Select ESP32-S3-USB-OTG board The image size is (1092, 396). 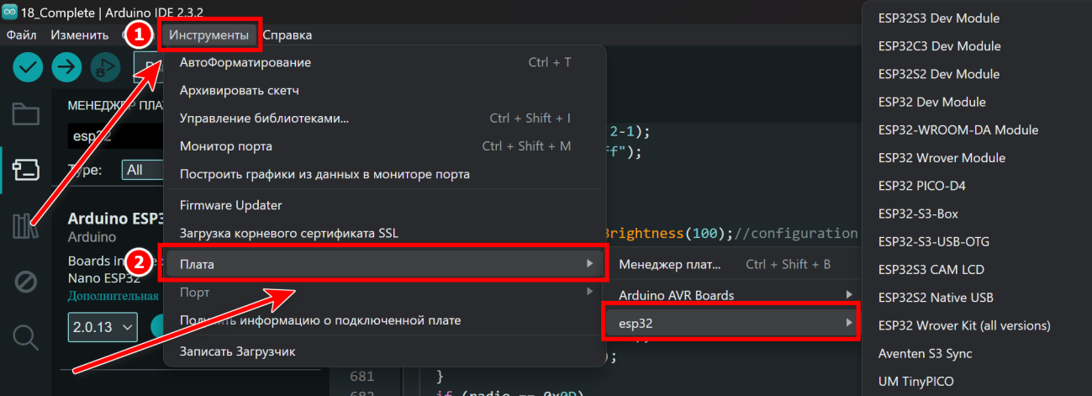977,241
